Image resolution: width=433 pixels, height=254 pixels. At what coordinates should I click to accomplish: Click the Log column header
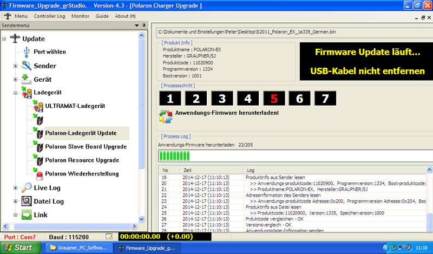(334, 170)
